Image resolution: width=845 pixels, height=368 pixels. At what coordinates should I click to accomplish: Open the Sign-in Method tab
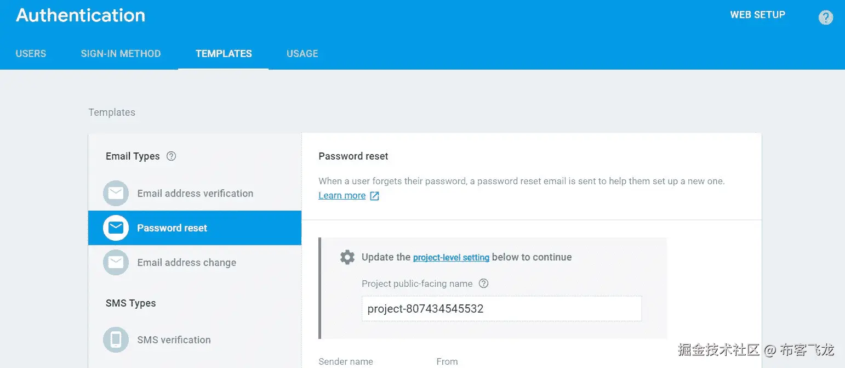click(121, 54)
